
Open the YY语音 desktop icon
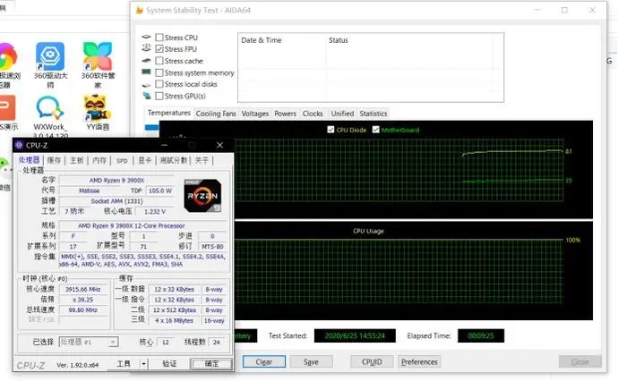tap(98, 113)
